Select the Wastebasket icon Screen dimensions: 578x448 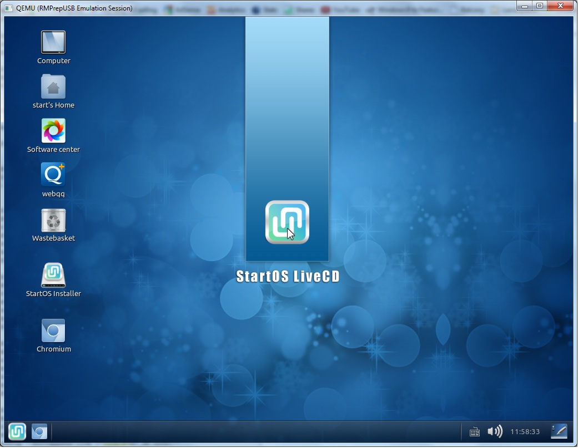[53, 221]
